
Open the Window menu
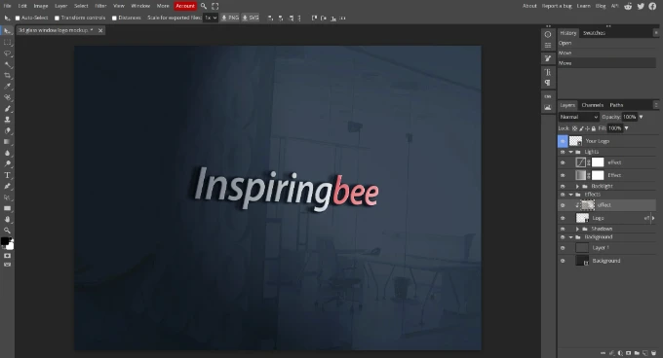pos(140,6)
